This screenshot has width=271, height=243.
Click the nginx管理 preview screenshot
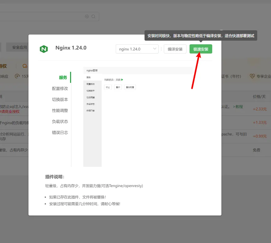tap(138, 117)
